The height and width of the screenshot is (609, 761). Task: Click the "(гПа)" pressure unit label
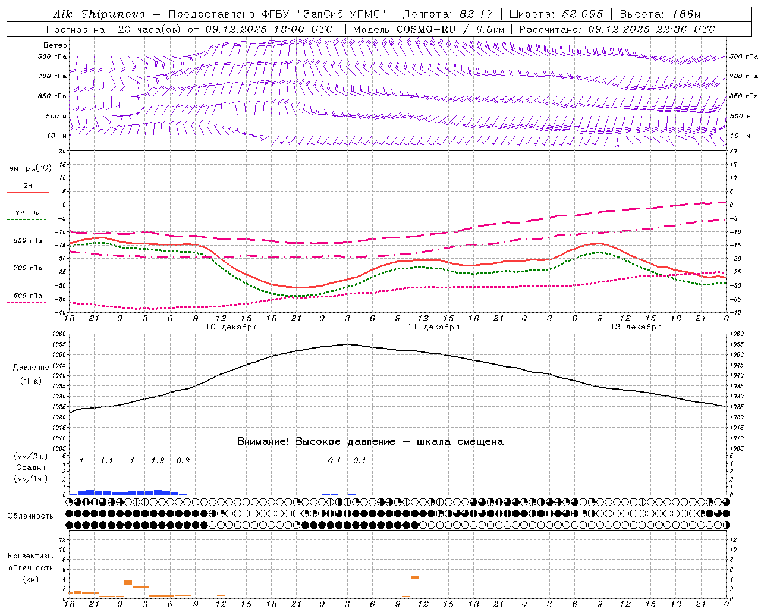31,381
